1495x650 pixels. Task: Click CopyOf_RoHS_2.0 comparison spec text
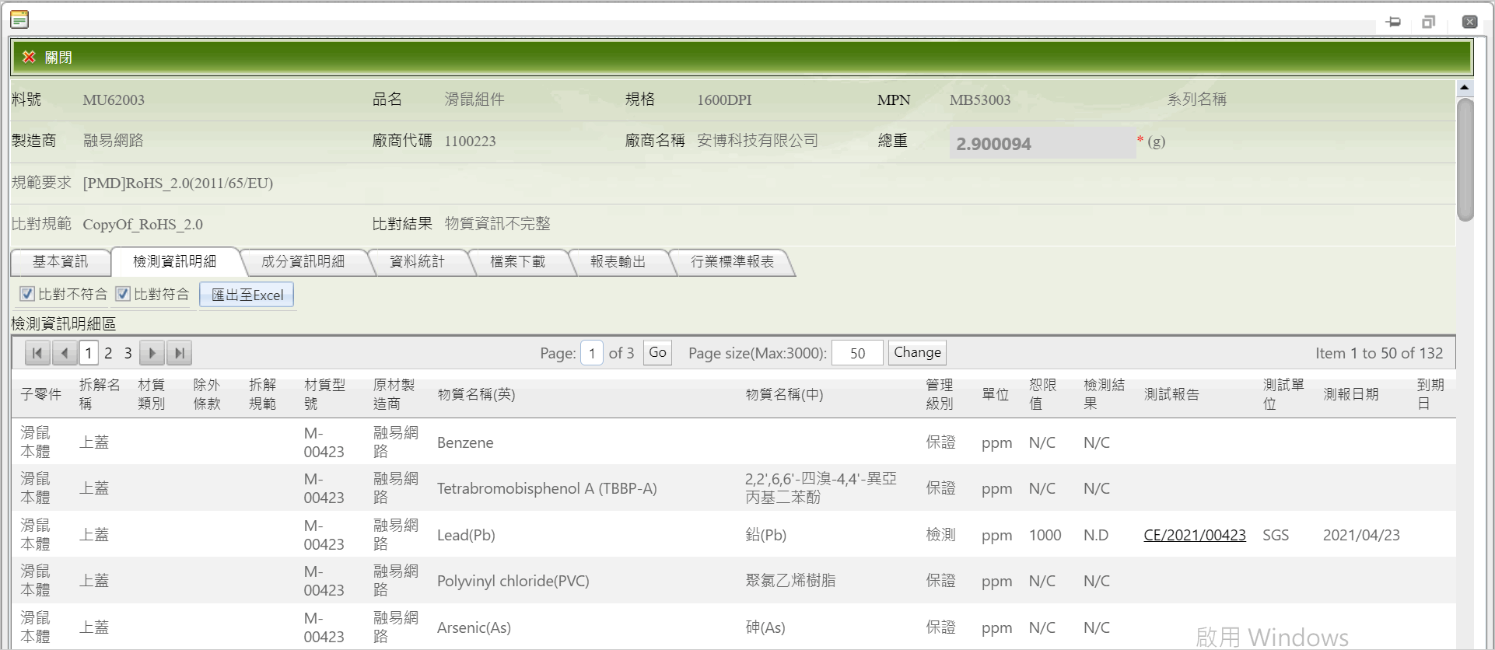coord(142,225)
